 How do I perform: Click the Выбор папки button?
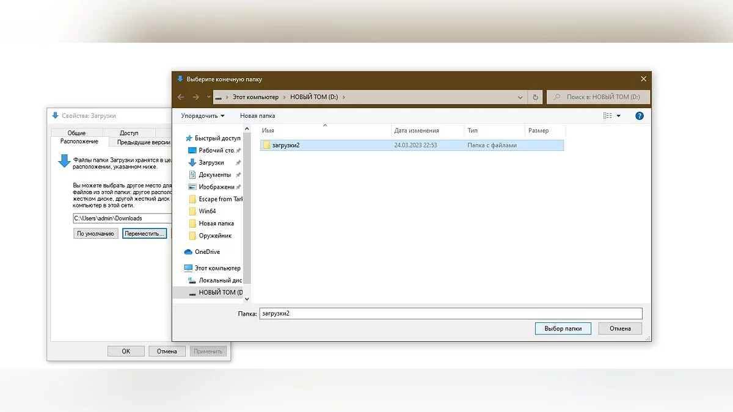pyautogui.click(x=563, y=328)
